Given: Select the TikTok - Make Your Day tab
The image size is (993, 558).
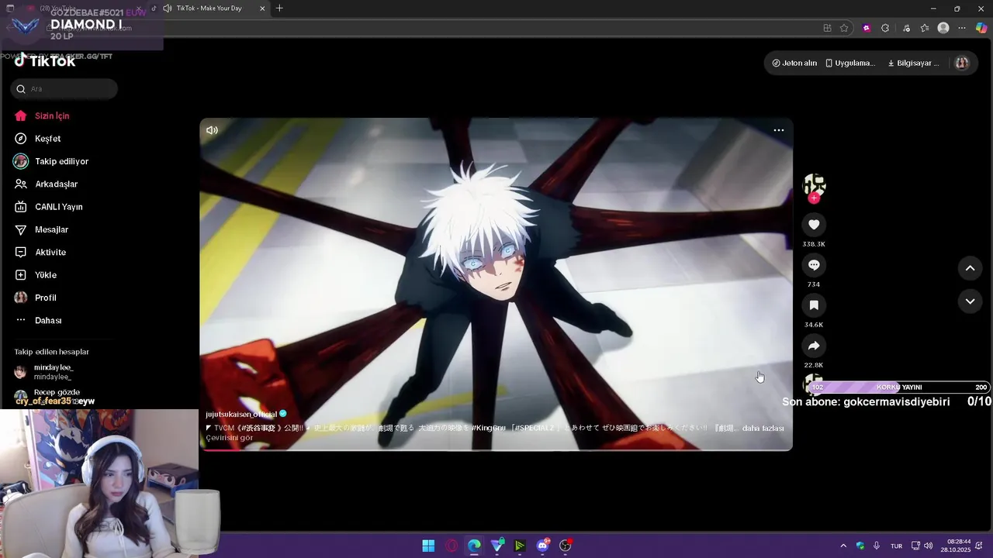Looking at the screenshot, I should click(x=209, y=9).
